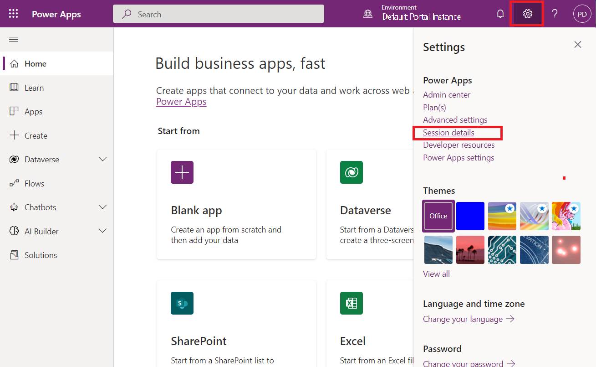
Task: Expand the AI Builder chevron in sidebar
Action: (x=103, y=231)
